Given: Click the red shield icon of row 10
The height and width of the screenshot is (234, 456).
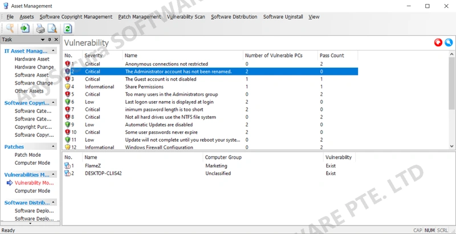Looking at the screenshot, I should click(67, 132).
